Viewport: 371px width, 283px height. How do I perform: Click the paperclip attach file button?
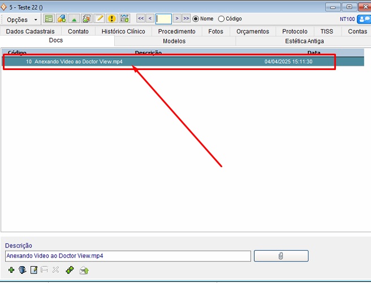[x=281, y=256]
